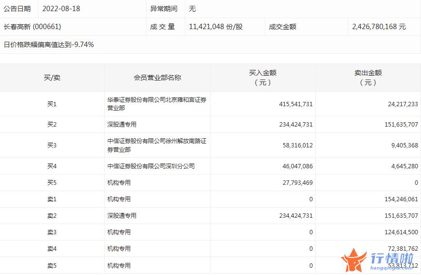Click the 买入金额（元） column header

coord(262,78)
